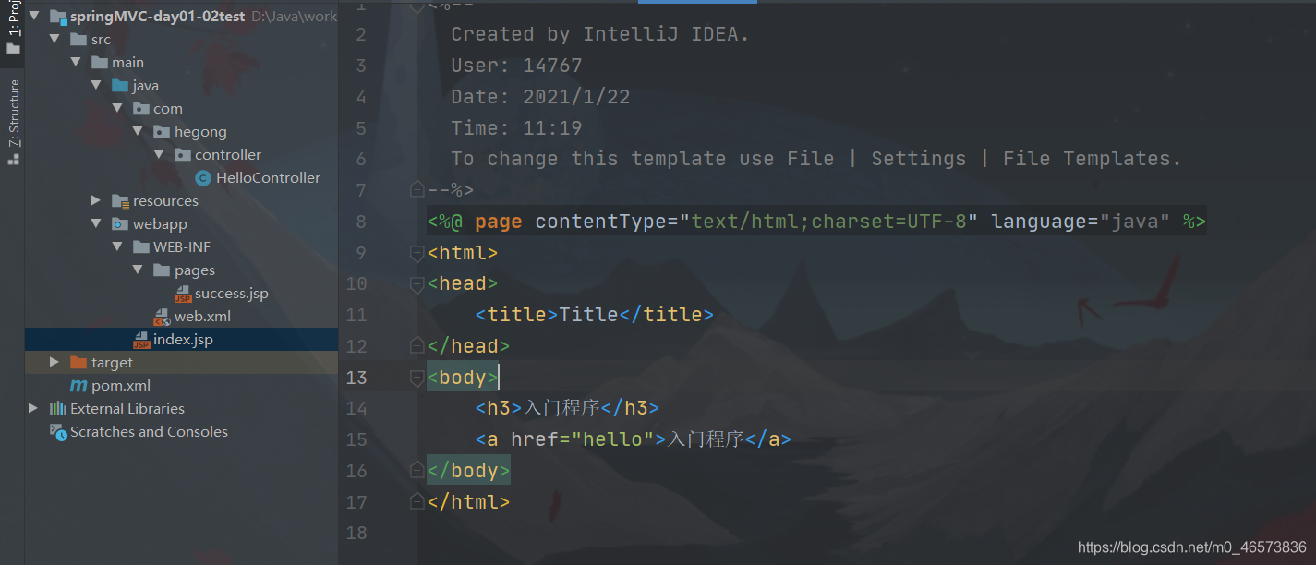
Task: Fold the html tag at line 9
Action: pos(417,253)
